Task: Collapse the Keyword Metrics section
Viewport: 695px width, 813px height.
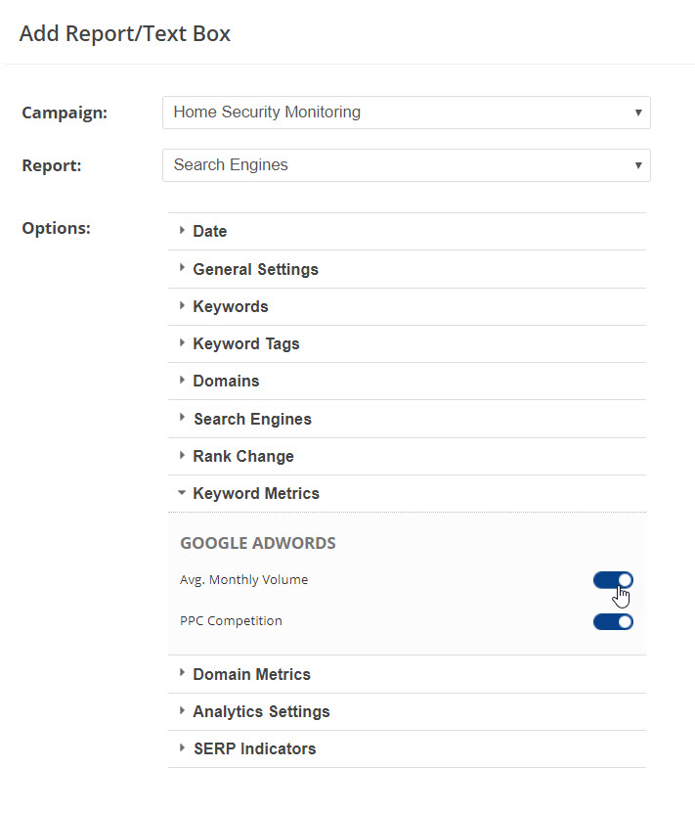Action: pyautogui.click(x=256, y=493)
